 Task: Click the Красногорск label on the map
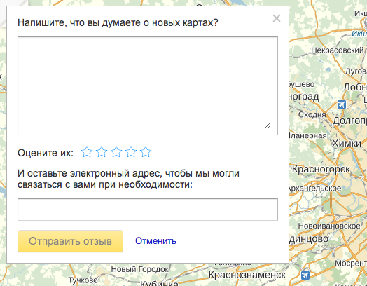click(321, 169)
